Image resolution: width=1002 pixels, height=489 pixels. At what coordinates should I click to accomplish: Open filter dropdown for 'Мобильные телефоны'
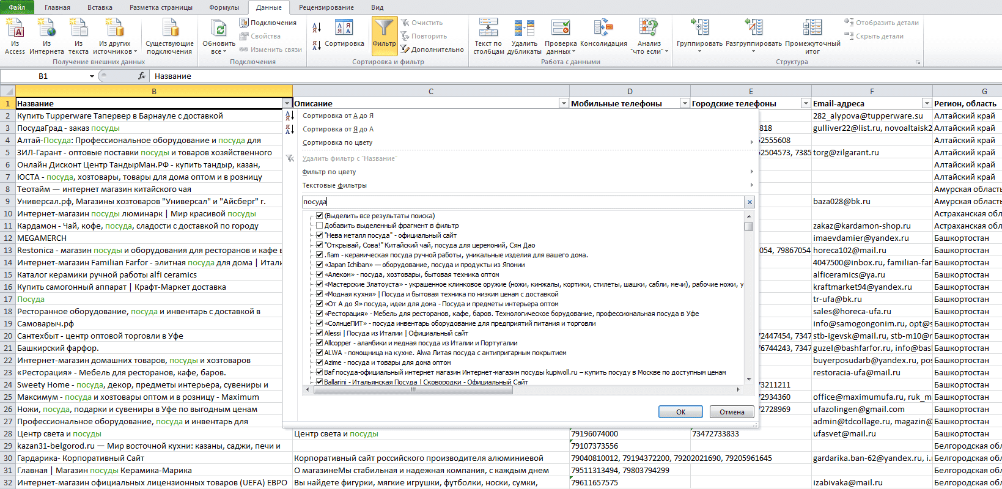pyautogui.click(x=685, y=103)
